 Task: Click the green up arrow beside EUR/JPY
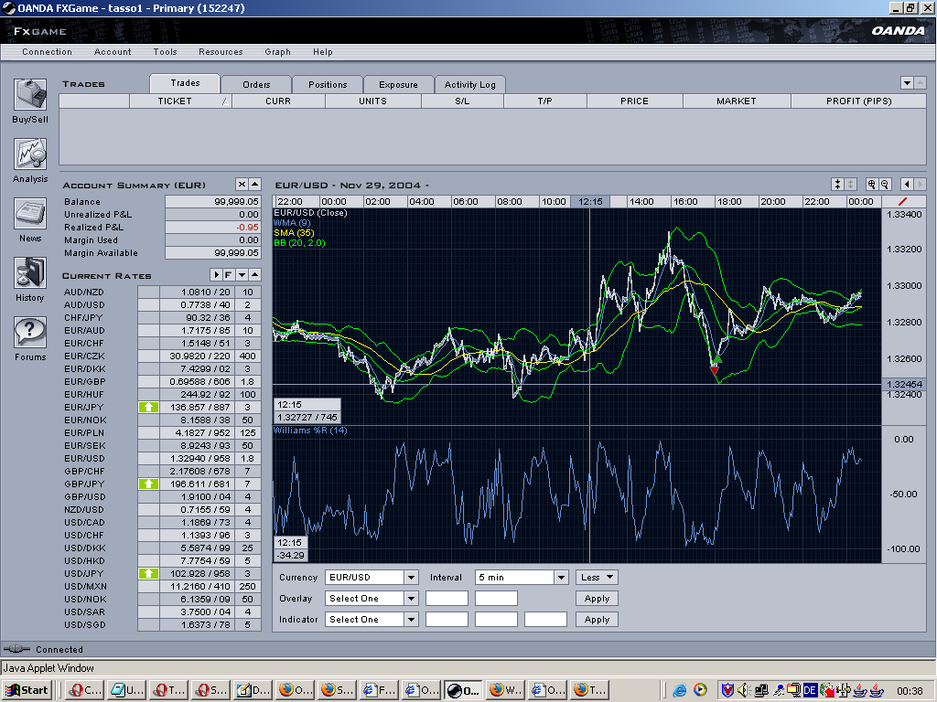(x=148, y=407)
